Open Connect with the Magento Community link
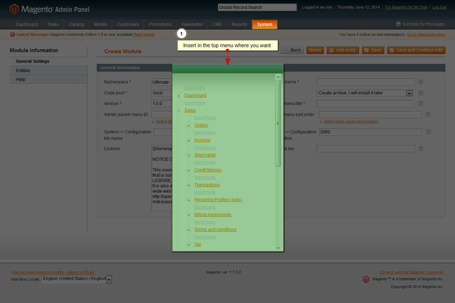 (x=411, y=272)
